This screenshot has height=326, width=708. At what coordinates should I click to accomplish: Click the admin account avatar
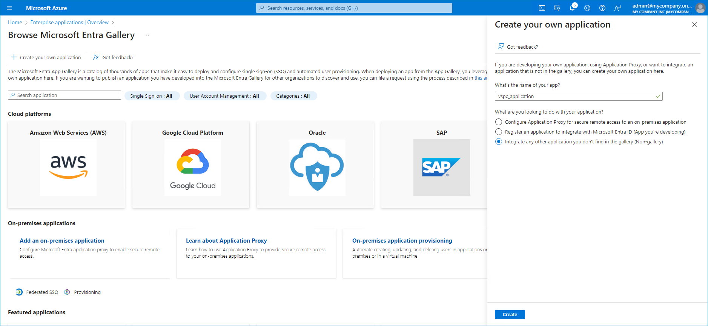[x=700, y=8]
